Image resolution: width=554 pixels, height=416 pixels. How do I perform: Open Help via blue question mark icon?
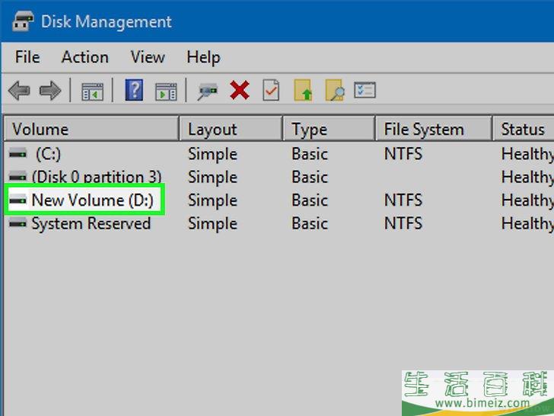pos(134,91)
